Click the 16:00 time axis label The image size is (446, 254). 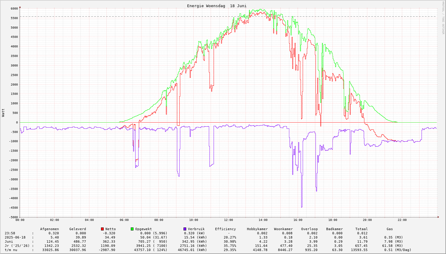click(x=298, y=220)
